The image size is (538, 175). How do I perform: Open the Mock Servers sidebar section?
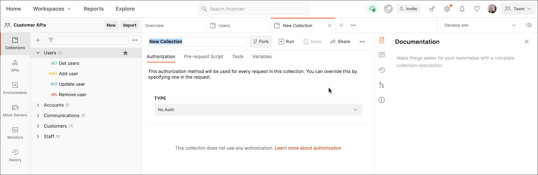[15, 111]
